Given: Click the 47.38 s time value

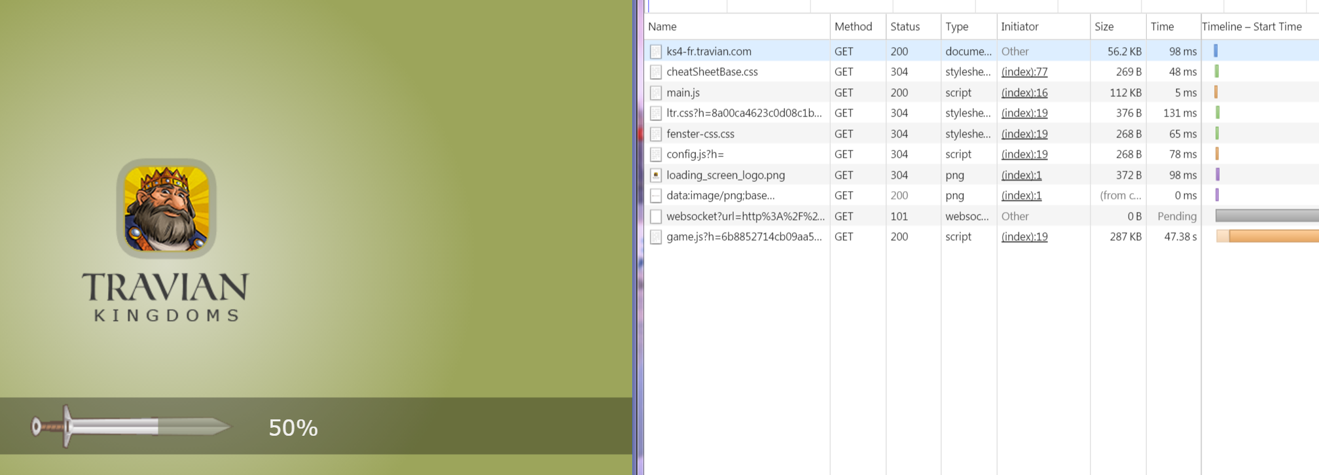Looking at the screenshot, I should click(1180, 236).
